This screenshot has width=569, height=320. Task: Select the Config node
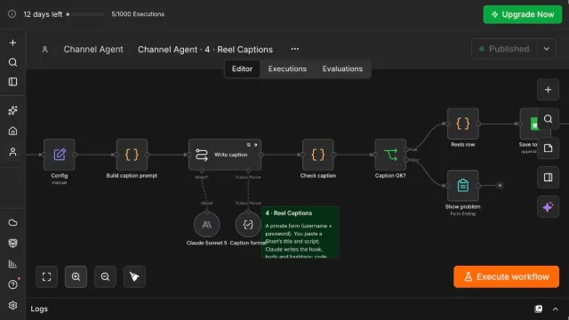(60, 155)
